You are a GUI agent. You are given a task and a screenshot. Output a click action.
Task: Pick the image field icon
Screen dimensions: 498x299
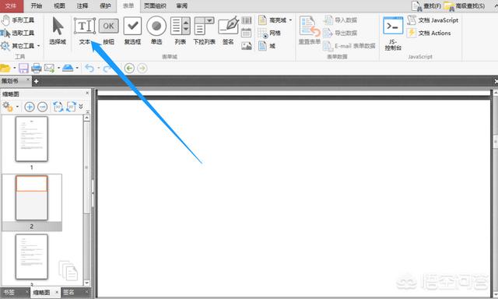pyautogui.click(x=247, y=46)
